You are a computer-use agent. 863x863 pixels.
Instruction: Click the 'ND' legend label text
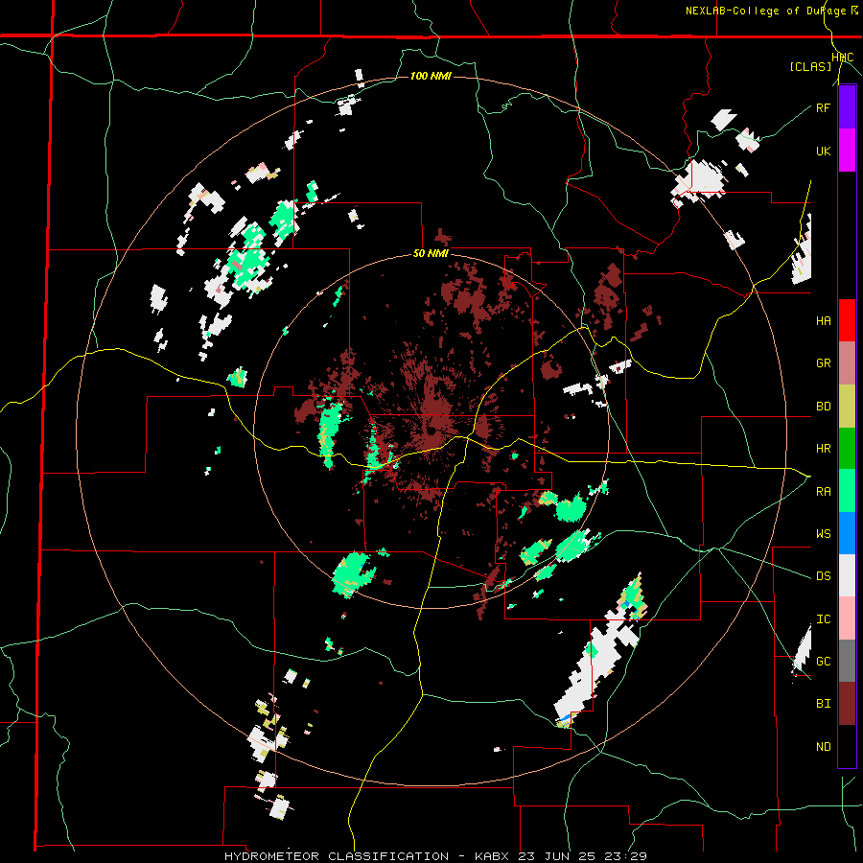[824, 746]
